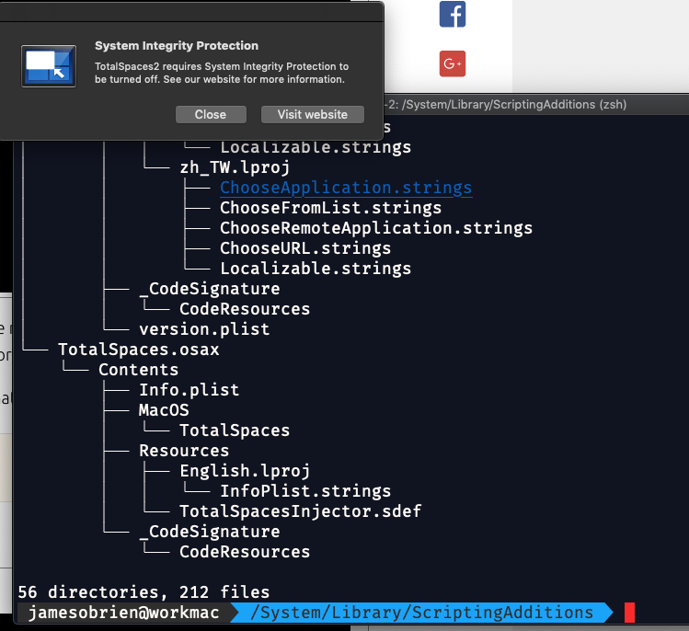Click MacOS directory line
Screen dimensions: 689x631
click(164, 410)
